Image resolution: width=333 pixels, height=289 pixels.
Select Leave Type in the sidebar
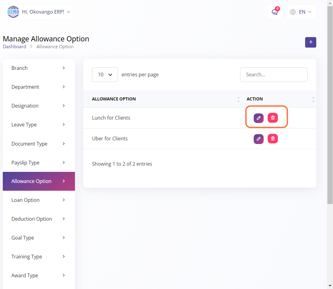39,125
